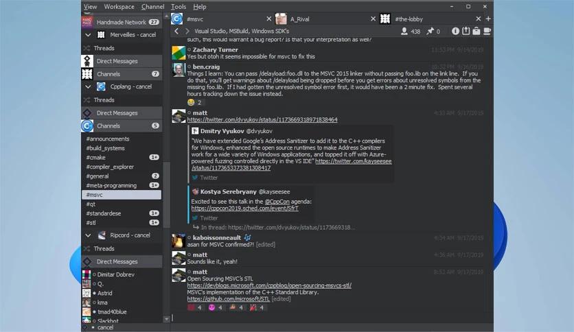Click the Threads shuffle icon under Merveilles
Screen dimensions: 574x332
87,48
